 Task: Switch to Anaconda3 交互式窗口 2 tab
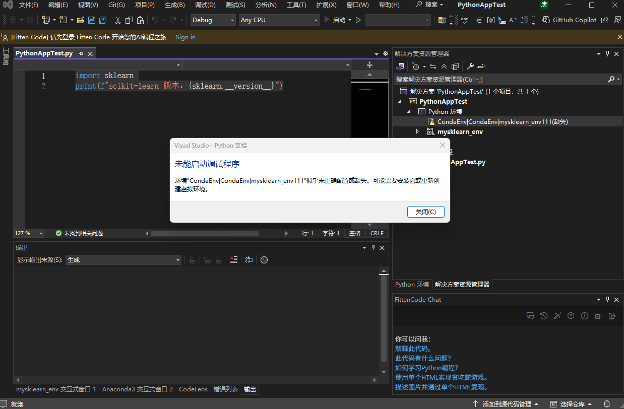pos(138,389)
